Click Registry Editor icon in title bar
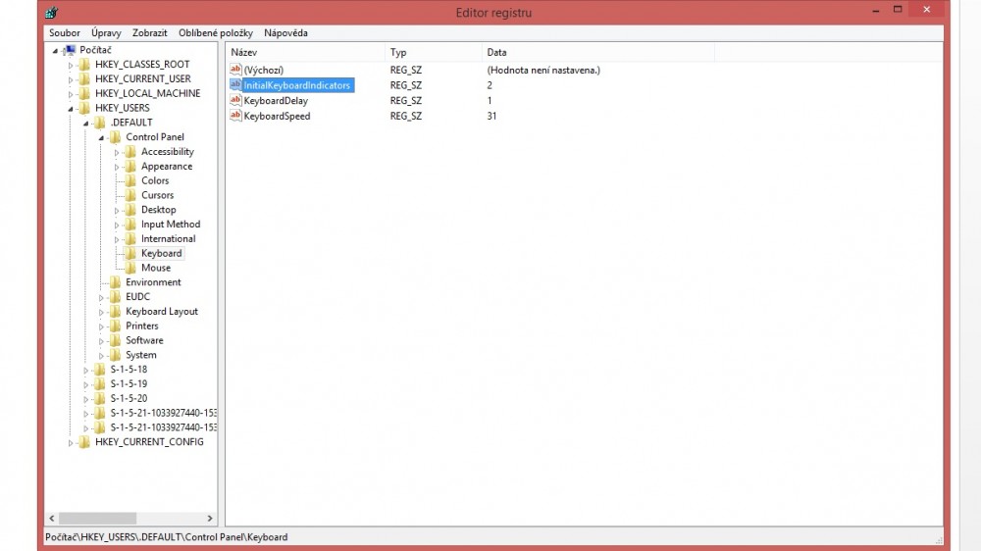 (x=51, y=13)
